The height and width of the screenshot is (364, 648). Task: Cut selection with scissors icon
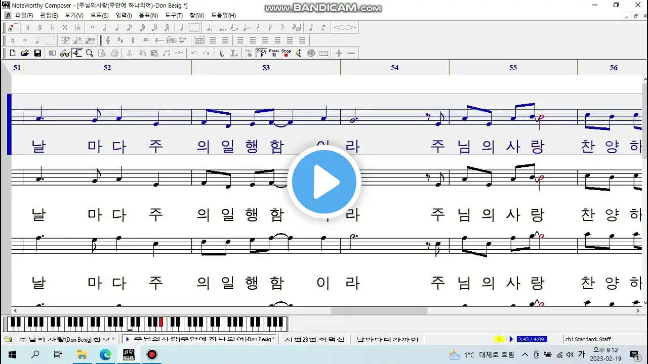click(130, 53)
